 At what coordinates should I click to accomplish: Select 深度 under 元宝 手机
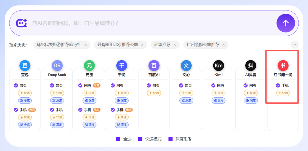(89, 125)
